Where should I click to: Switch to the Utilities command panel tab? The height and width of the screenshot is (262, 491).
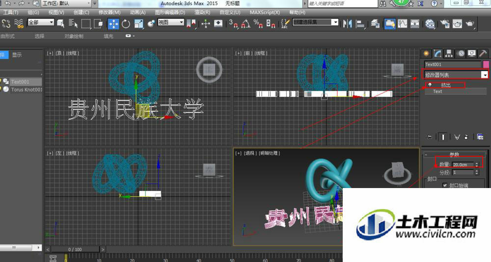[x=483, y=53]
